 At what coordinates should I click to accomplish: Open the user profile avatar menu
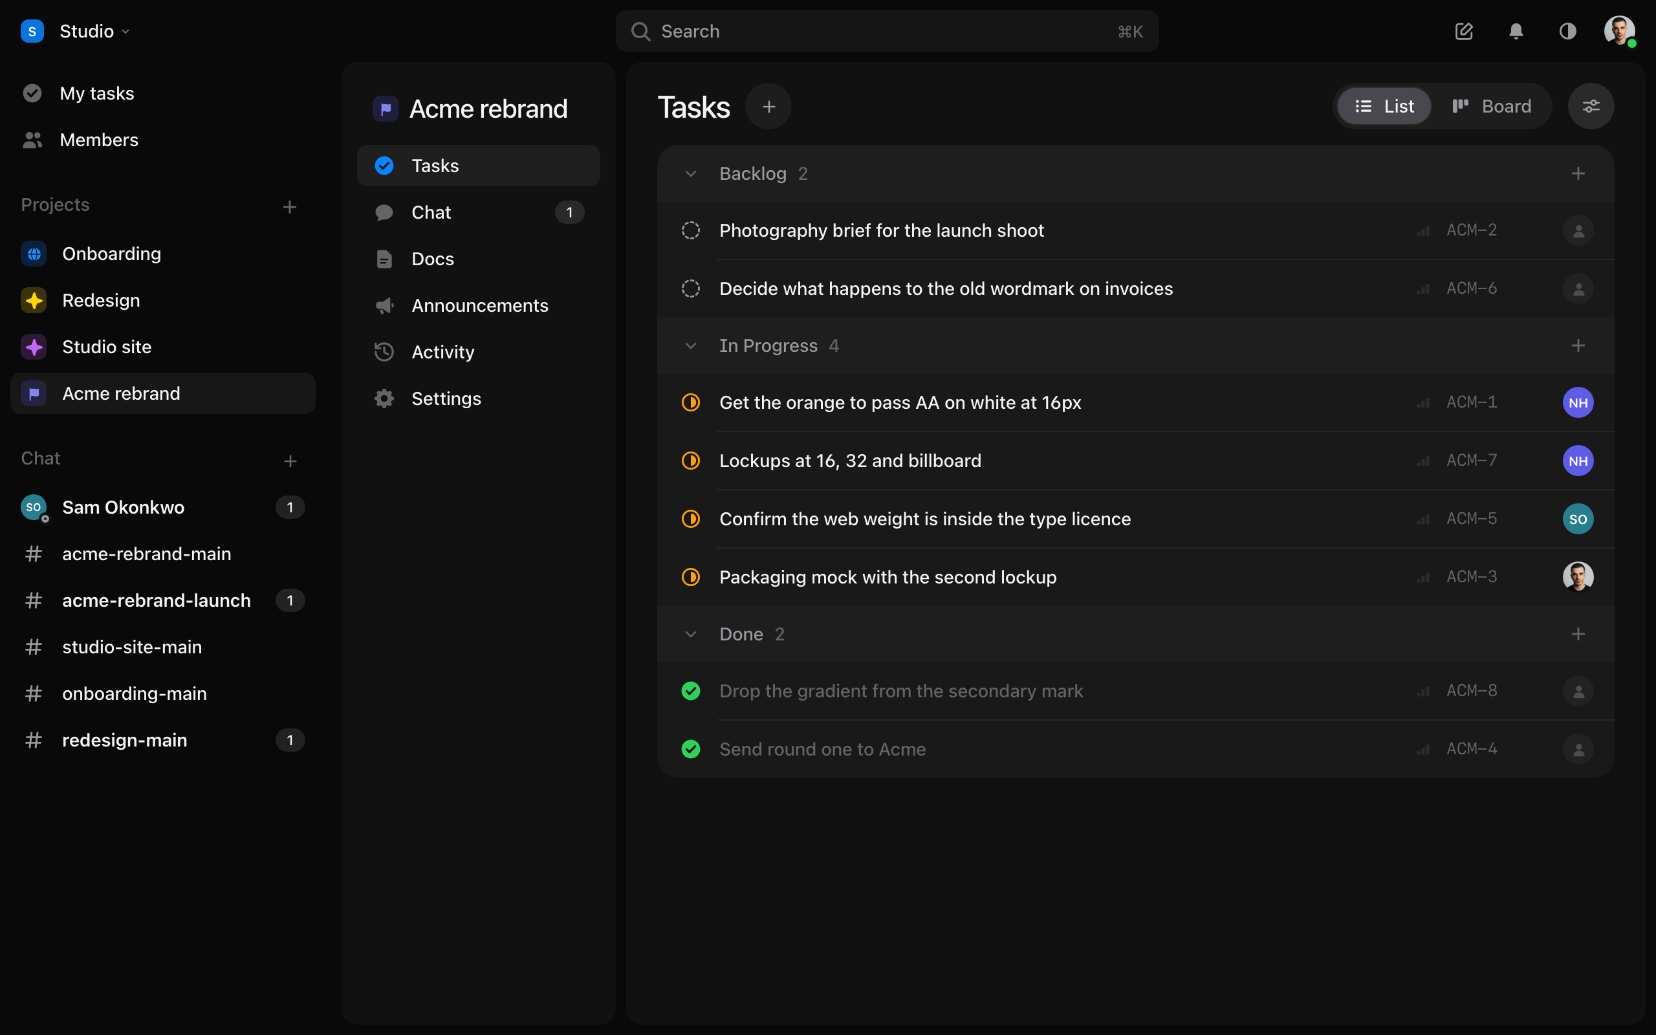point(1620,32)
